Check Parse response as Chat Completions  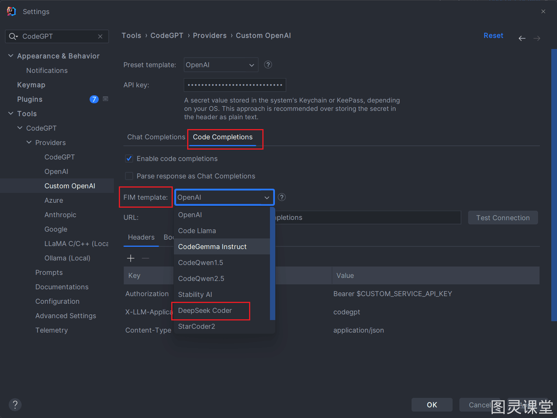pyautogui.click(x=129, y=176)
